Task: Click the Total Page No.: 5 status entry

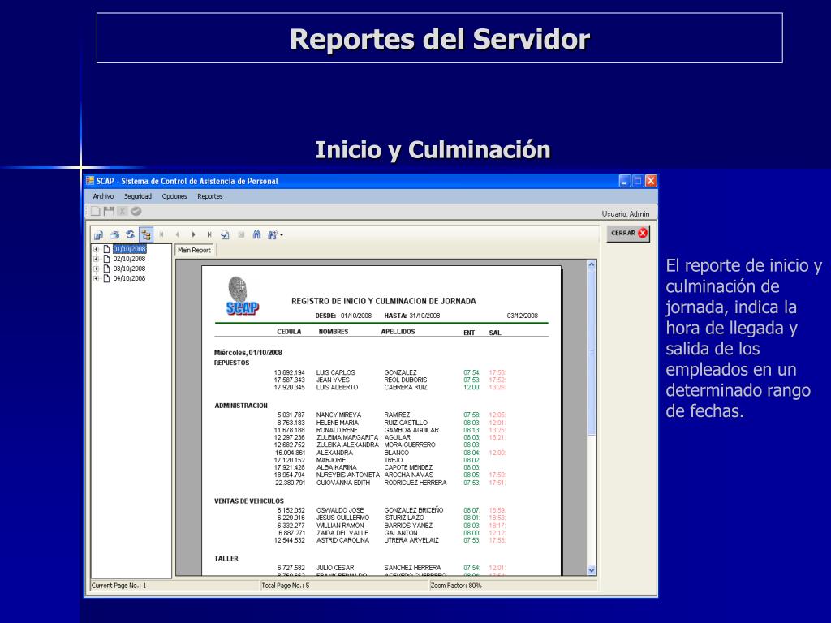Action: click(x=285, y=586)
